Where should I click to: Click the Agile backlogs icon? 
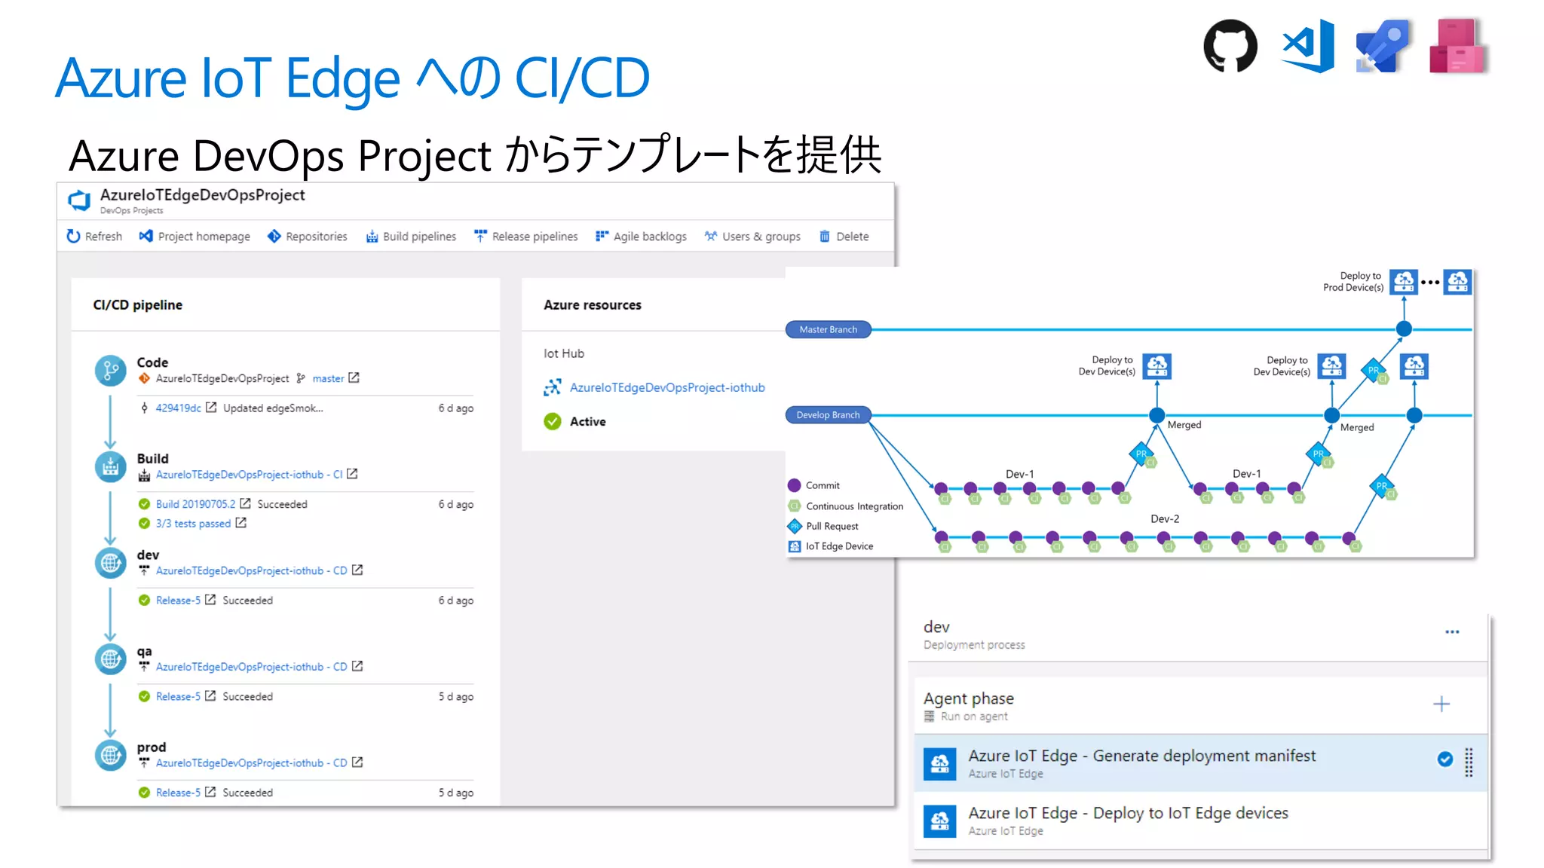click(x=602, y=237)
